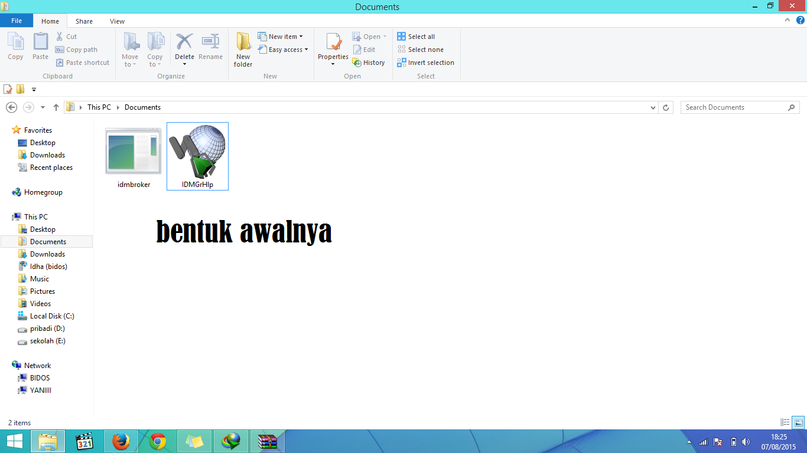
Task: Click the Search Documents field
Action: (740, 107)
